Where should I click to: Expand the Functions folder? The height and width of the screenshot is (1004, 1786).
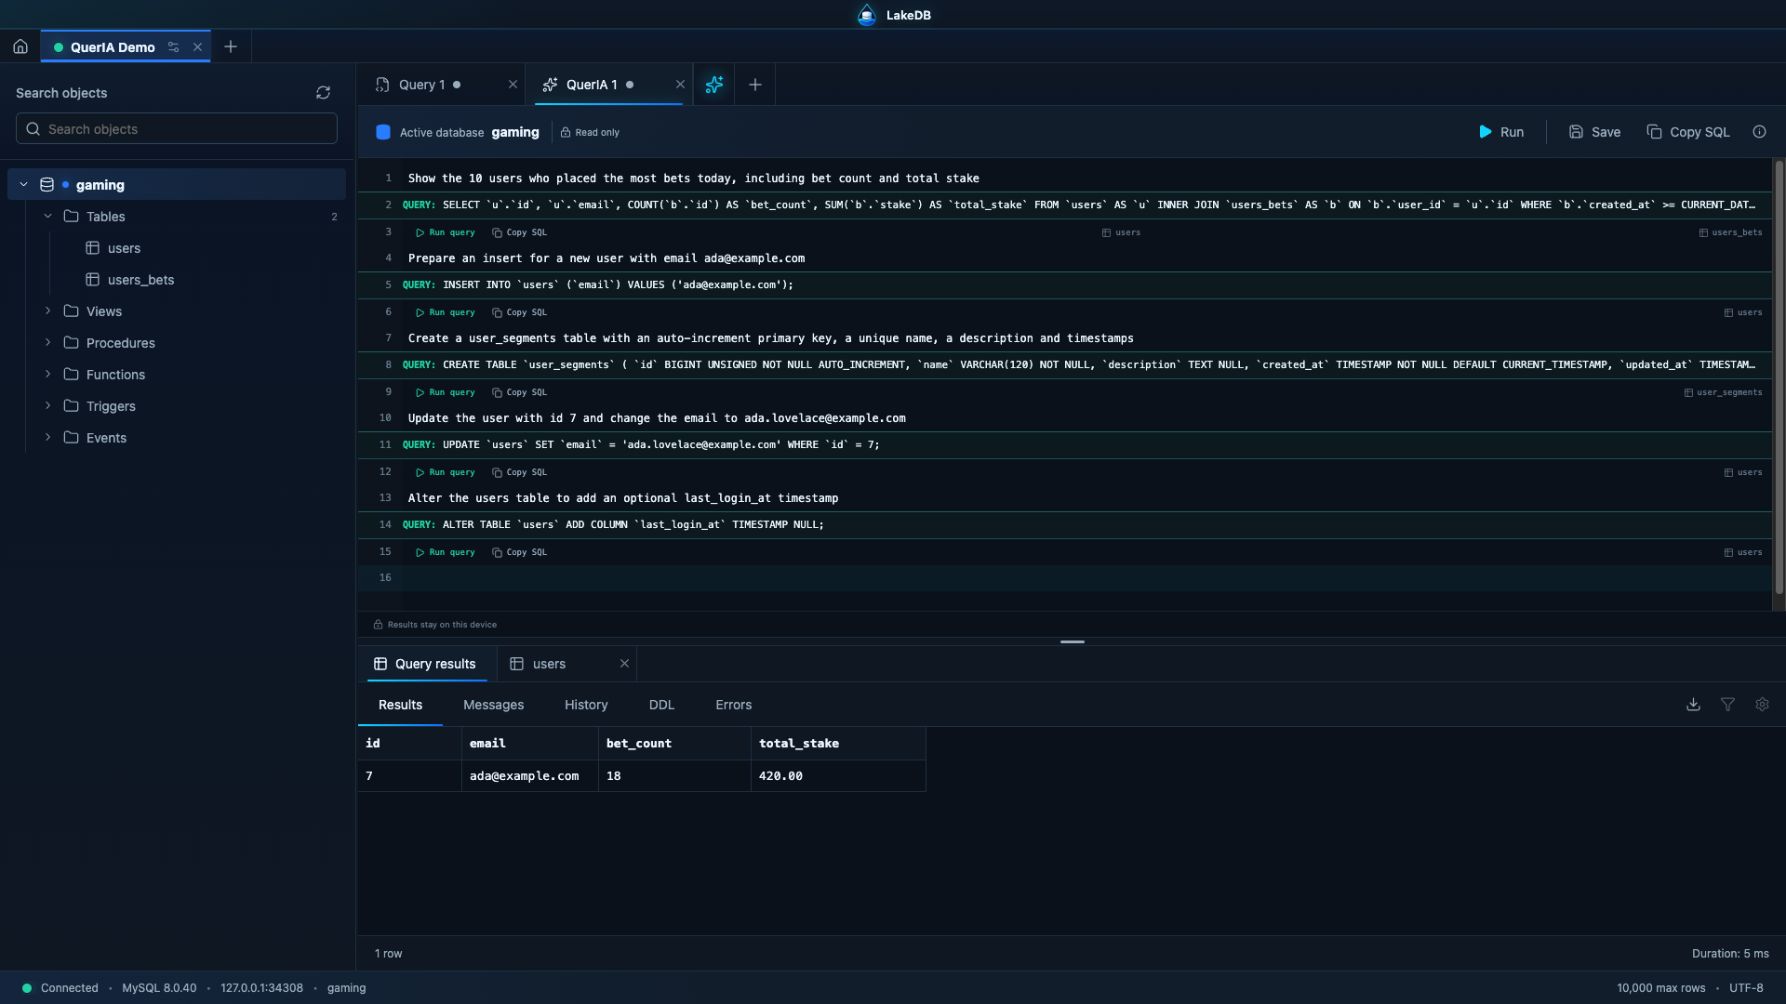point(48,375)
